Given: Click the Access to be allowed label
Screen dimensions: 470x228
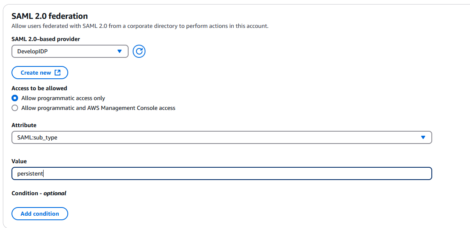Looking at the screenshot, I should pos(39,88).
